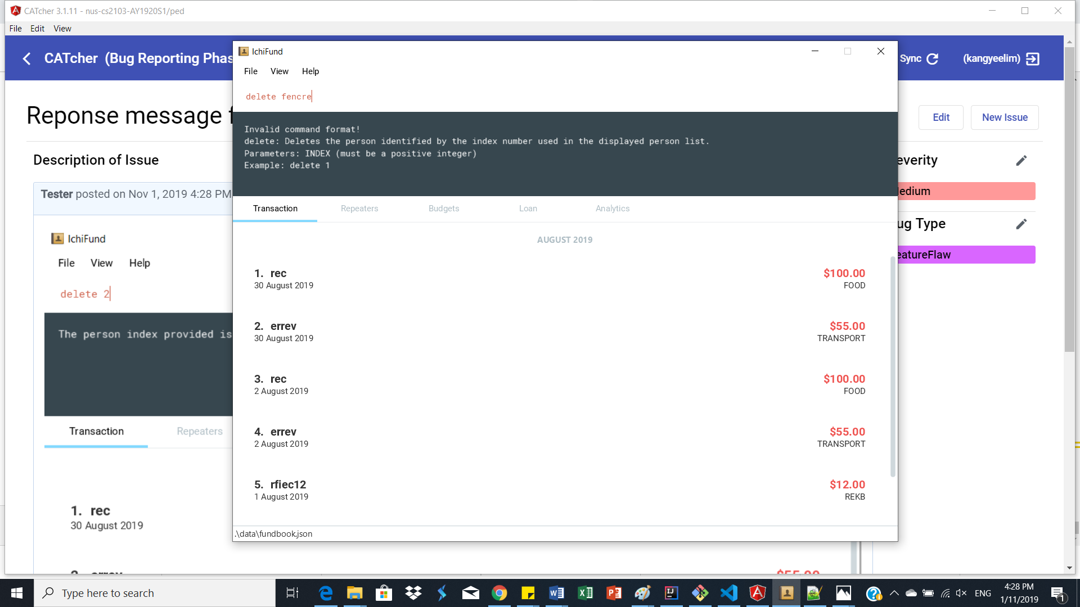Viewport: 1080px width, 607px height.
Task: Open the CATcher File menu
Action: 16,29
